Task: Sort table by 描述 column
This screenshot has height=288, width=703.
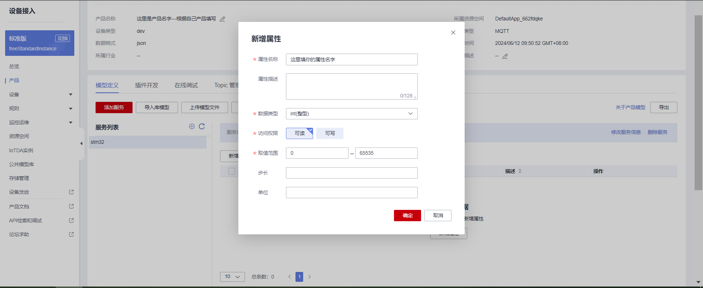Action: [520, 171]
